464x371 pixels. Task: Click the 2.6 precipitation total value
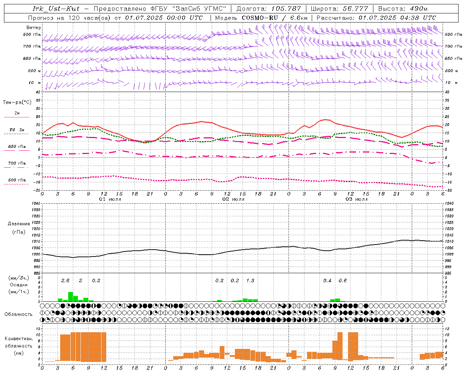point(65,281)
